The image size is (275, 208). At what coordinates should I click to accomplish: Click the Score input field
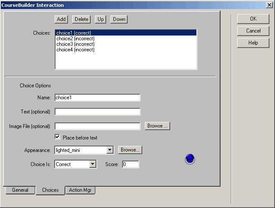tap(131, 164)
